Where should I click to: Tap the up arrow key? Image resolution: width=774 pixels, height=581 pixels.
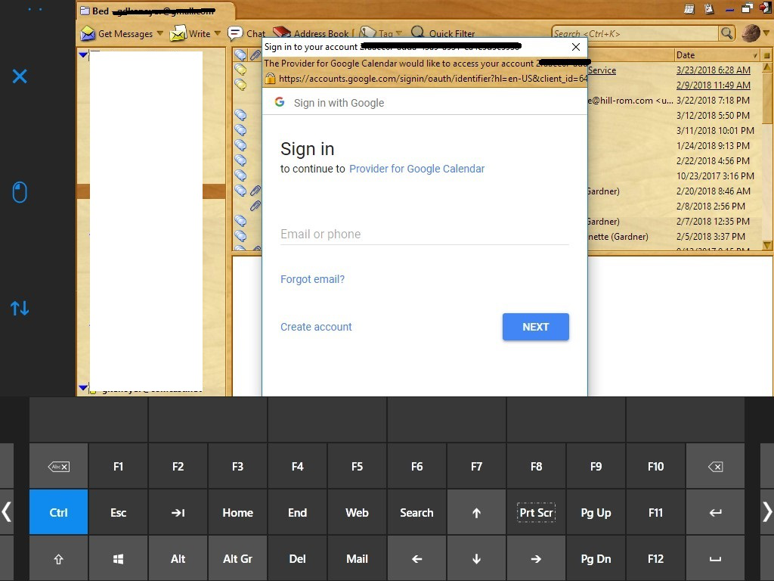pyautogui.click(x=476, y=512)
